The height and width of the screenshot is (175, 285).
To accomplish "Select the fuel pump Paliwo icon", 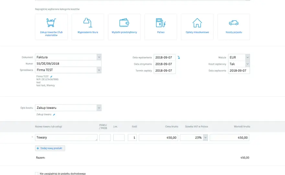I will pos(161,23).
